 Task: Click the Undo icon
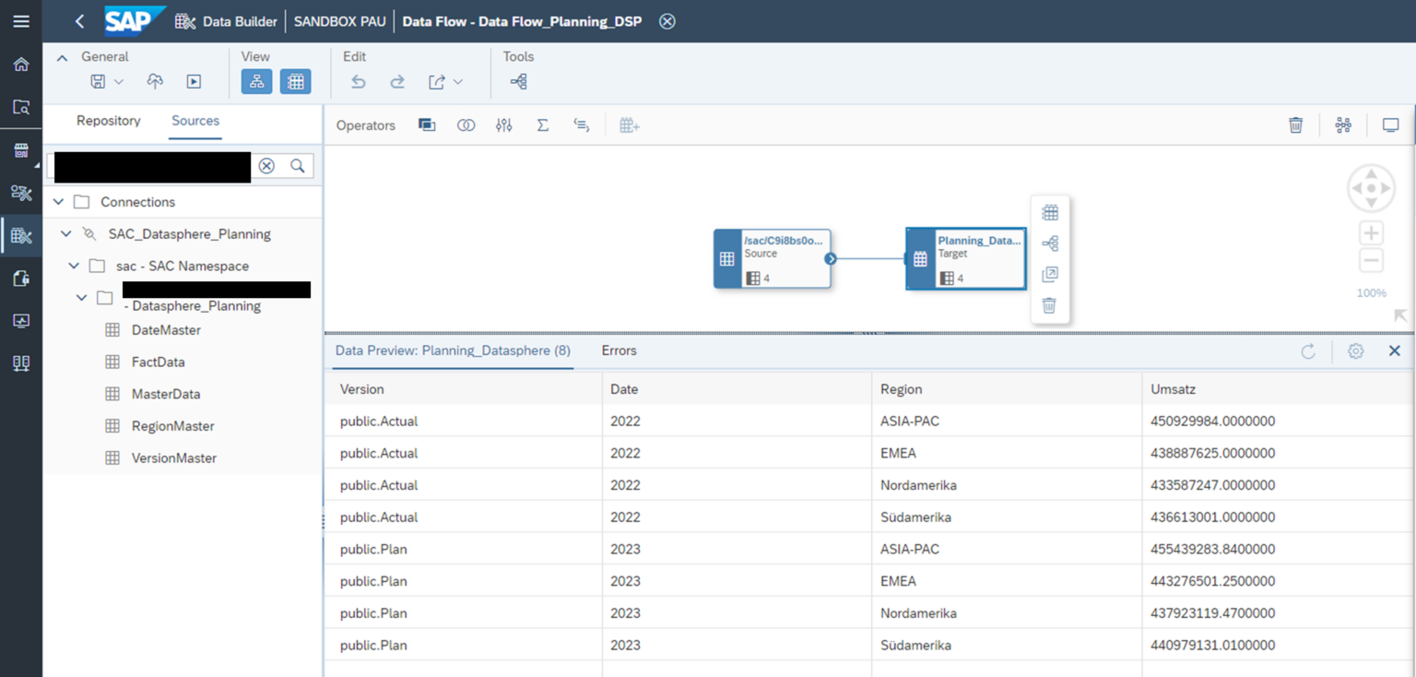359,82
